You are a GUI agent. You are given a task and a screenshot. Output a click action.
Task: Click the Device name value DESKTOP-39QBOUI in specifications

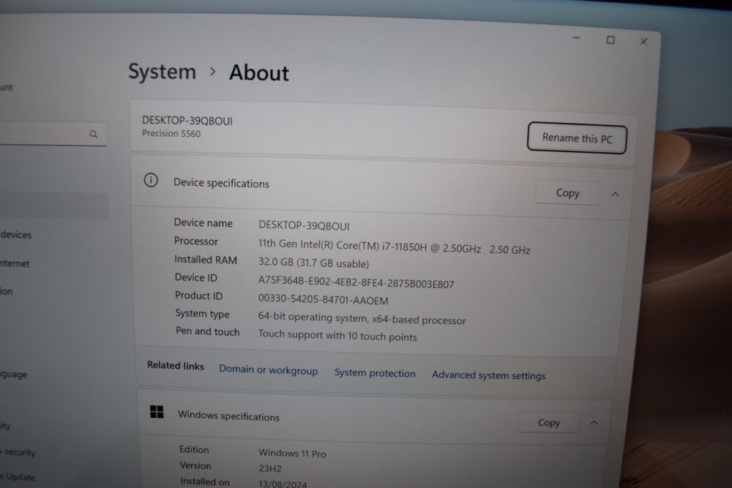[x=304, y=226]
